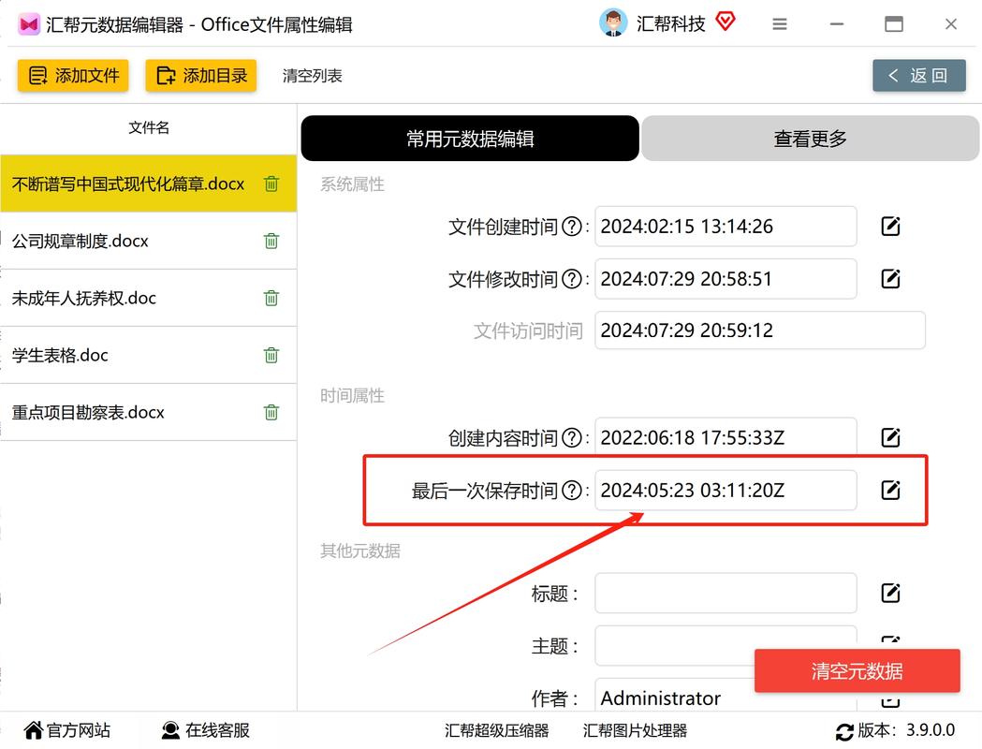Click 添加文件 button
The width and height of the screenshot is (982, 749).
click(x=73, y=76)
